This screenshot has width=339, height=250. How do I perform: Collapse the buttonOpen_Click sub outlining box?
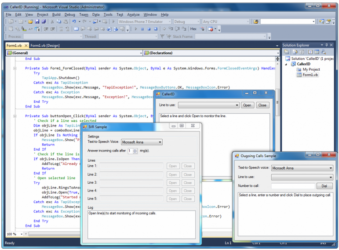tap(15, 116)
